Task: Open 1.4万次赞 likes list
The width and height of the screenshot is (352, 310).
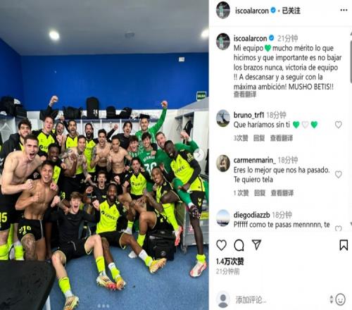Action: click(230, 261)
